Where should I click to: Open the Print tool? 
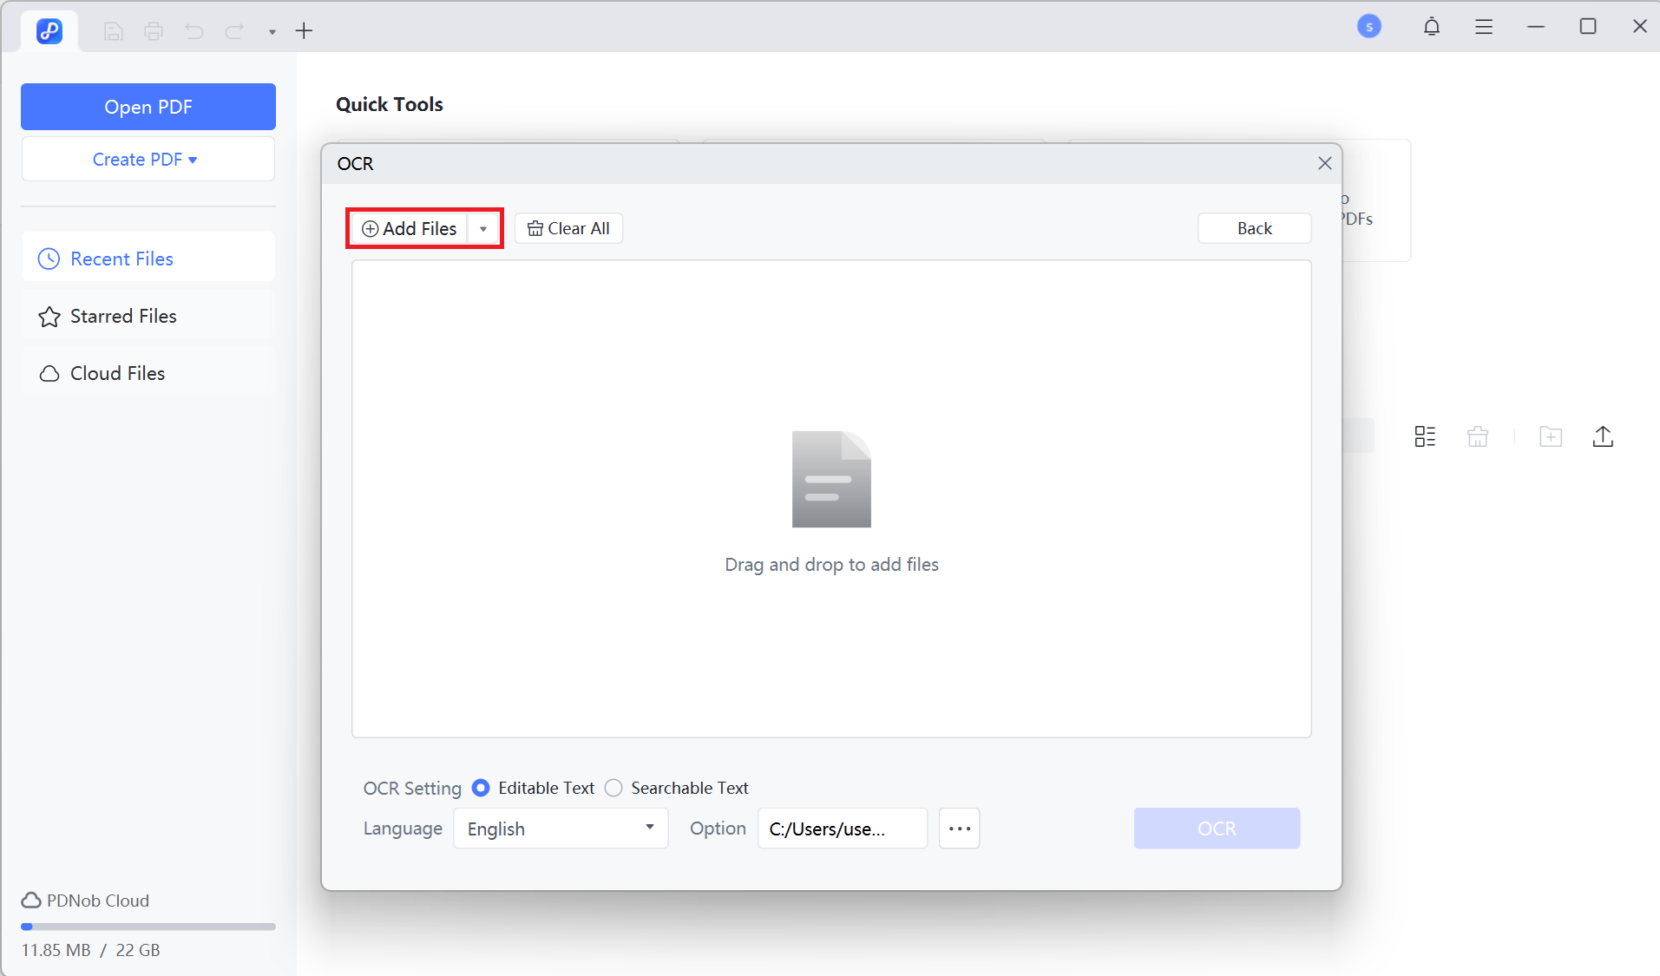point(154,31)
